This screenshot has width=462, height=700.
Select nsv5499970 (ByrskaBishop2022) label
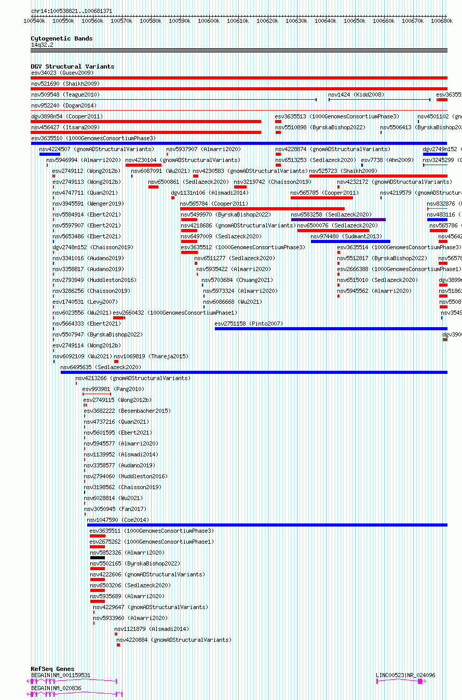[x=226, y=214]
